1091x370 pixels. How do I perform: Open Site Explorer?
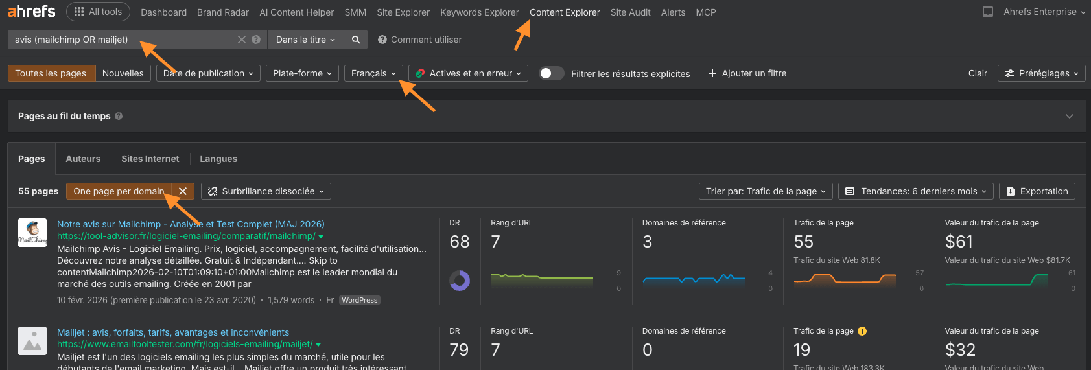pyautogui.click(x=403, y=12)
